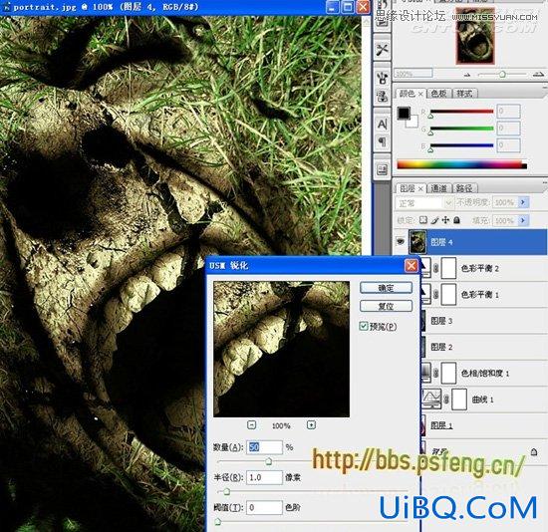
Task: Click the B channel slider handle
Action: (x=430, y=149)
